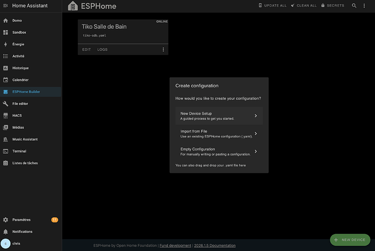Screen dimensions: 375x251
Task: Select New Device Setup option
Action: pos(218,116)
